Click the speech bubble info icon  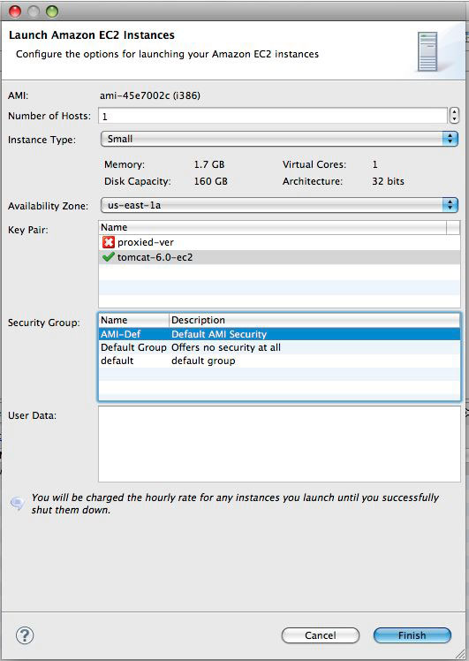point(18,503)
